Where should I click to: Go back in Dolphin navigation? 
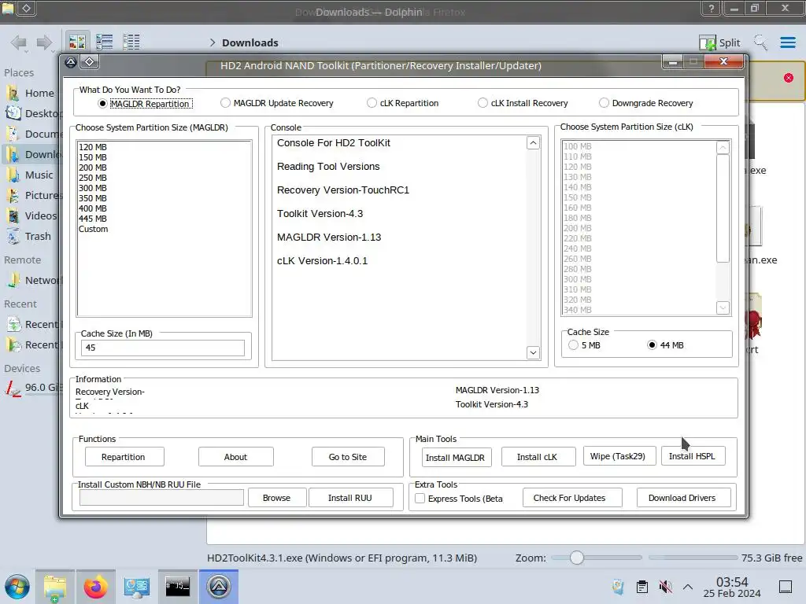point(19,42)
